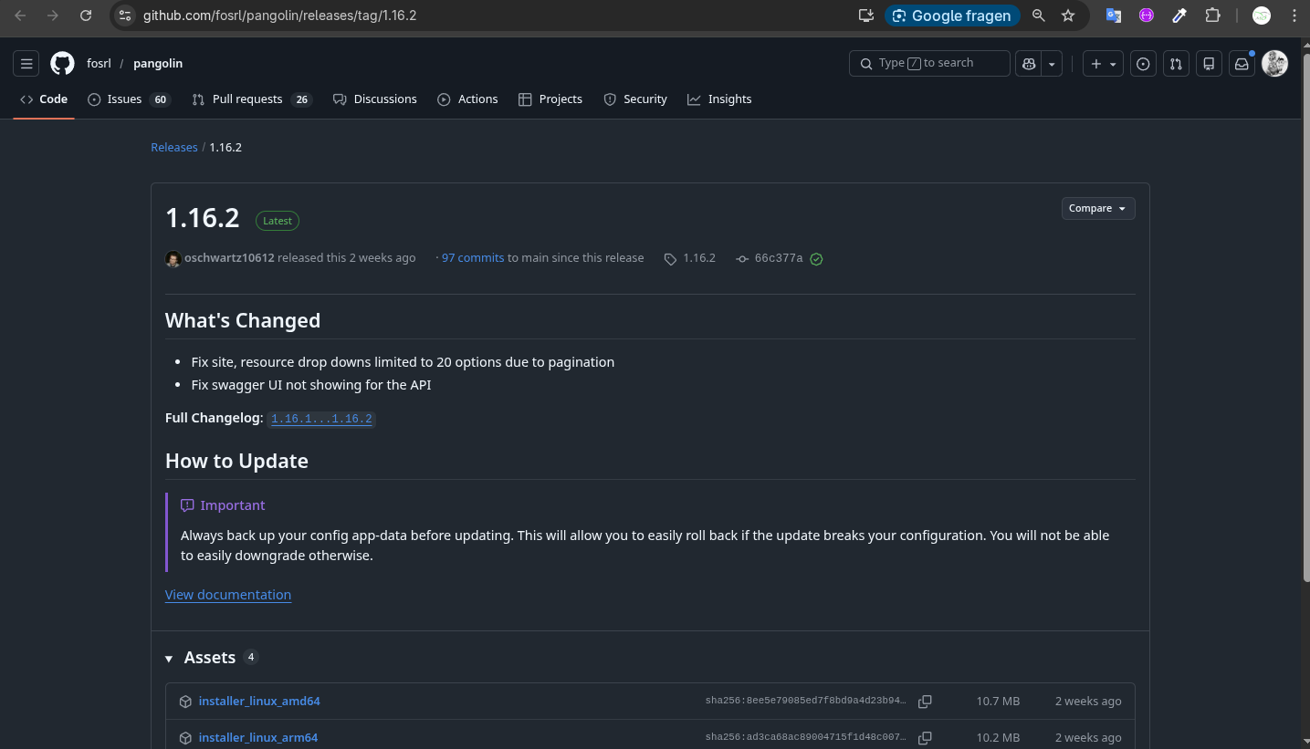Open the View documentation link

click(x=228, y=595)
